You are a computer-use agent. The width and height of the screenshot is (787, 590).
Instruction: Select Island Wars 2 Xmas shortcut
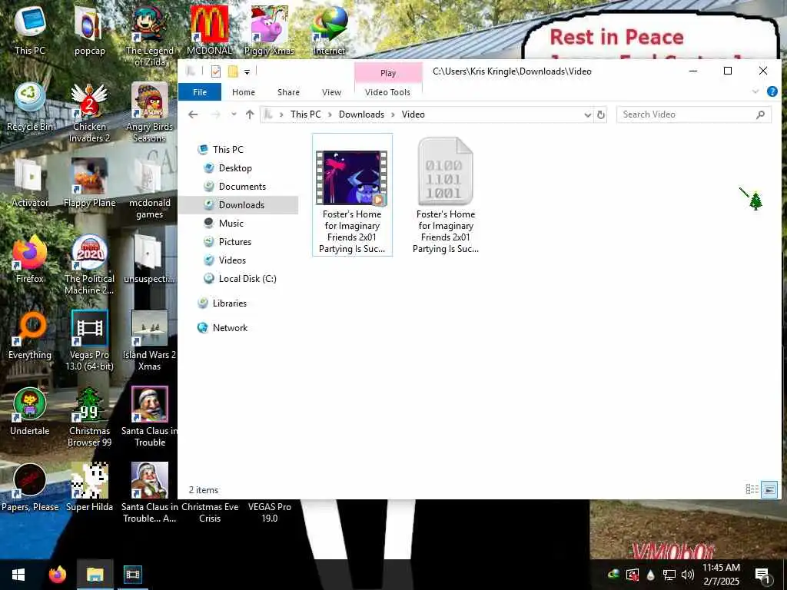point(149,341)
